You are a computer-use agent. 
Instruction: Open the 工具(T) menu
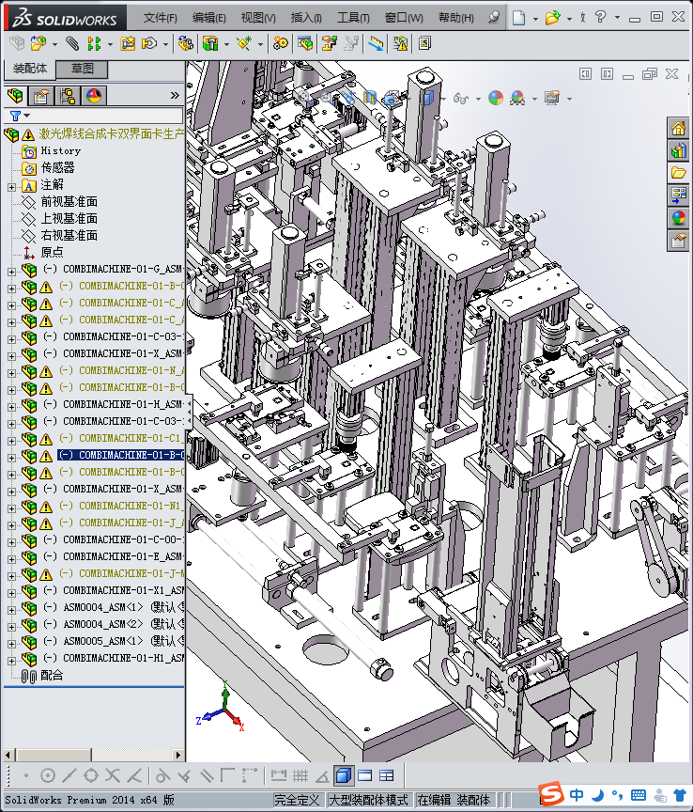[x=353, y=18]
